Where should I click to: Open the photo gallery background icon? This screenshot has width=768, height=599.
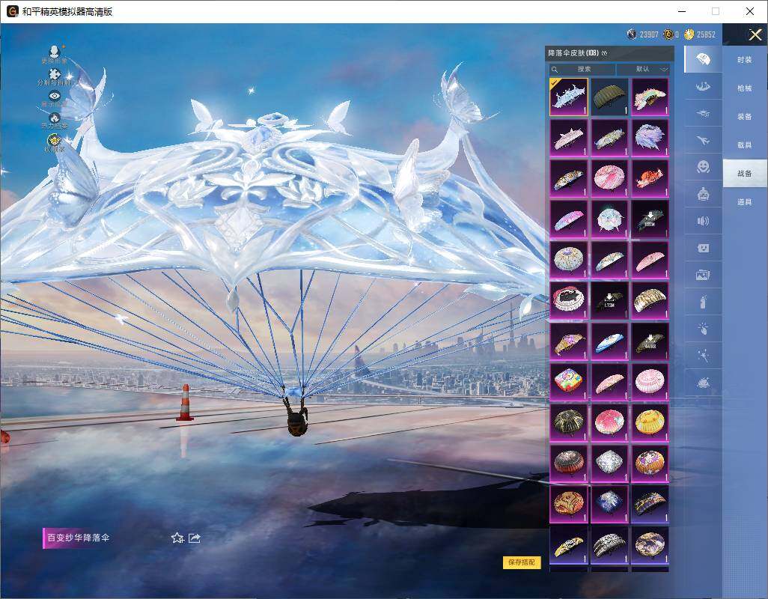[x=703, y=276]
